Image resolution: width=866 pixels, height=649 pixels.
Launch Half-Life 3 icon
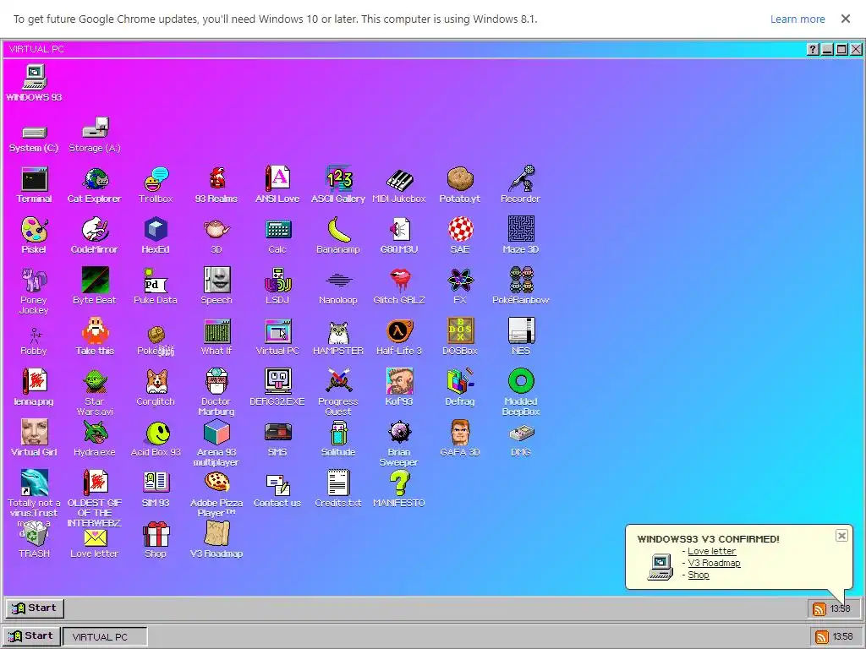click(399, 337)
